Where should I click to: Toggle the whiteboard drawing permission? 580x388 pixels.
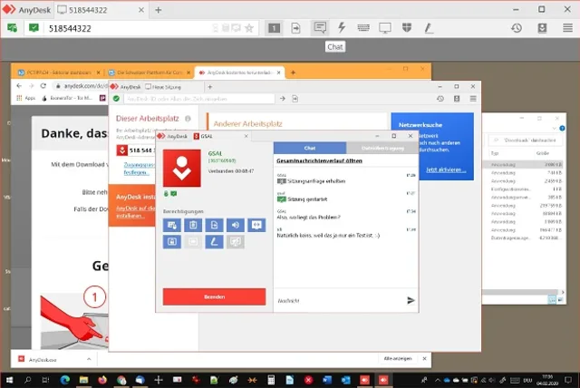pos(214,242)
